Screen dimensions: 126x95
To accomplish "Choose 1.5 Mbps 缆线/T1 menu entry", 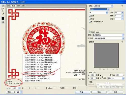I will 42,78.
